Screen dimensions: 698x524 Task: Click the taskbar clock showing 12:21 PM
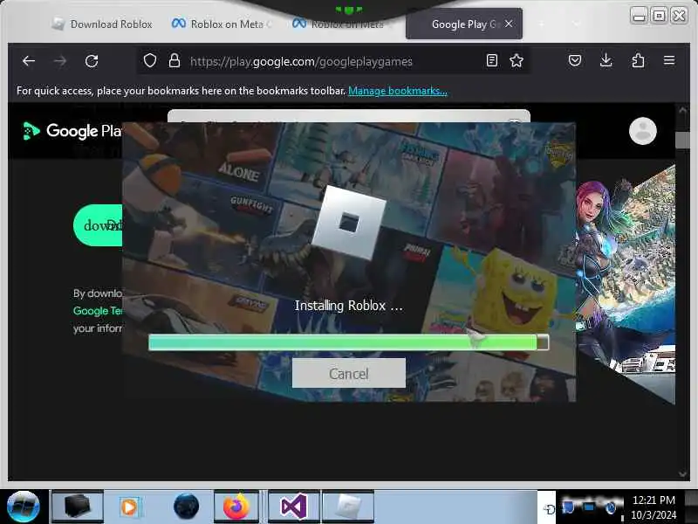click(654, 507)
